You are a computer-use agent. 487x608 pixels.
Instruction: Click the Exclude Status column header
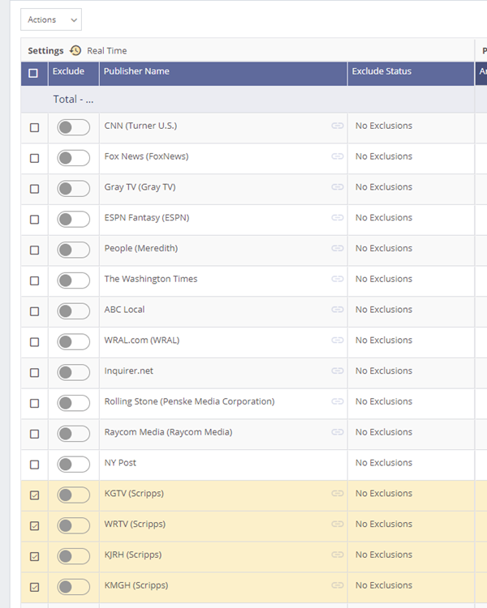pos(381,71)
